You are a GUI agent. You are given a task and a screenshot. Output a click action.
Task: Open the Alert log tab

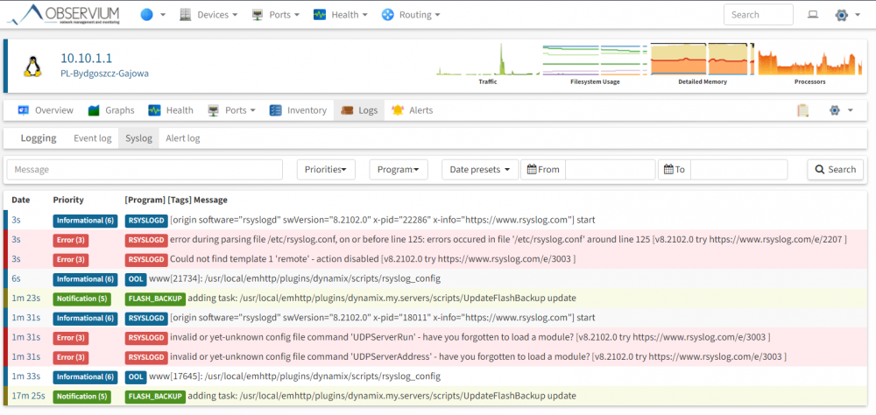(x=183, y=138)
